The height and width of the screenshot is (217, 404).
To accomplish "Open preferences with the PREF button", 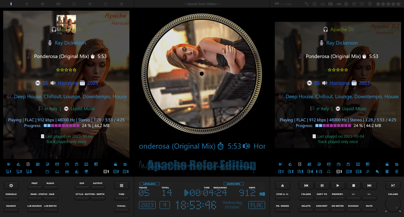I will pos(35,187).
